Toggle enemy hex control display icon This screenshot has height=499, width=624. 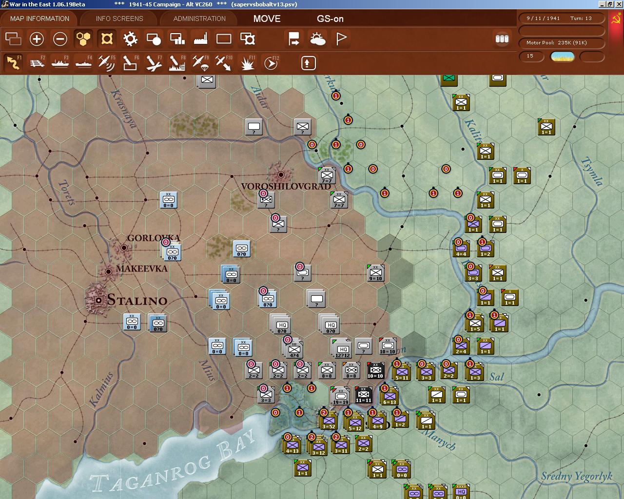pyautogui.click(x=107, y=38)
